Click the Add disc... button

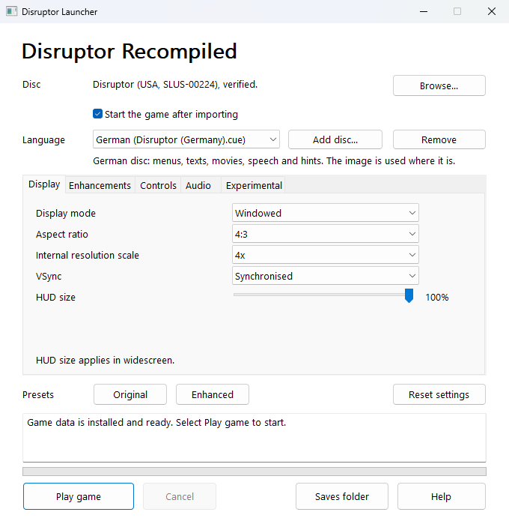335,139
